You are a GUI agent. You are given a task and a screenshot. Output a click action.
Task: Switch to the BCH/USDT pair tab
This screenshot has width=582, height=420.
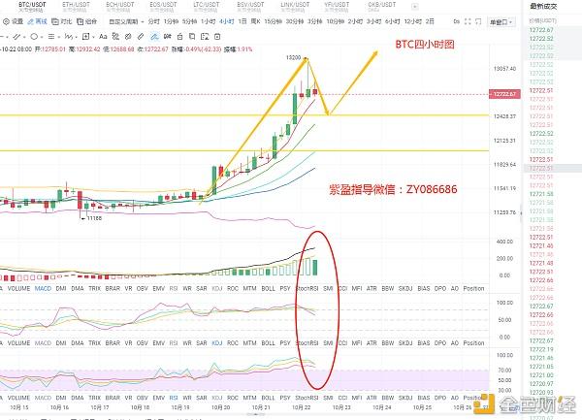click(x=119, y=7)
